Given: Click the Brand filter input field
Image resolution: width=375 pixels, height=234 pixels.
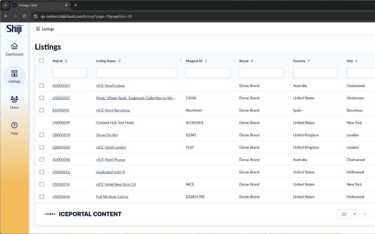Looking at the screenshot, I should (x=261, y=73).
